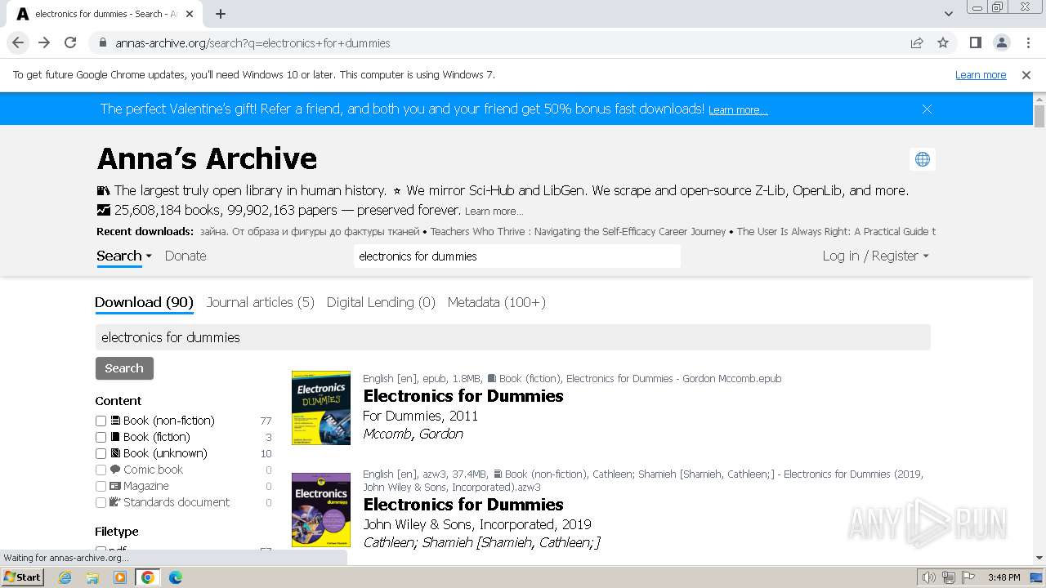Launch Microsoft Edge from the taskbar
Image resolution: width=1046 pixels, height=588 pixels.
tap(175, 577)
